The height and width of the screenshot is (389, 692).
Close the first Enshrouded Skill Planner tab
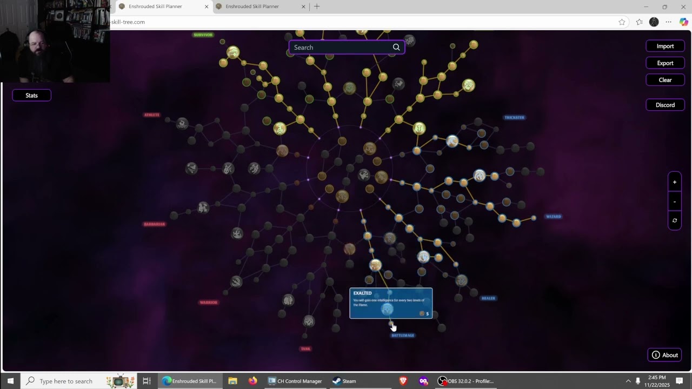206,6
